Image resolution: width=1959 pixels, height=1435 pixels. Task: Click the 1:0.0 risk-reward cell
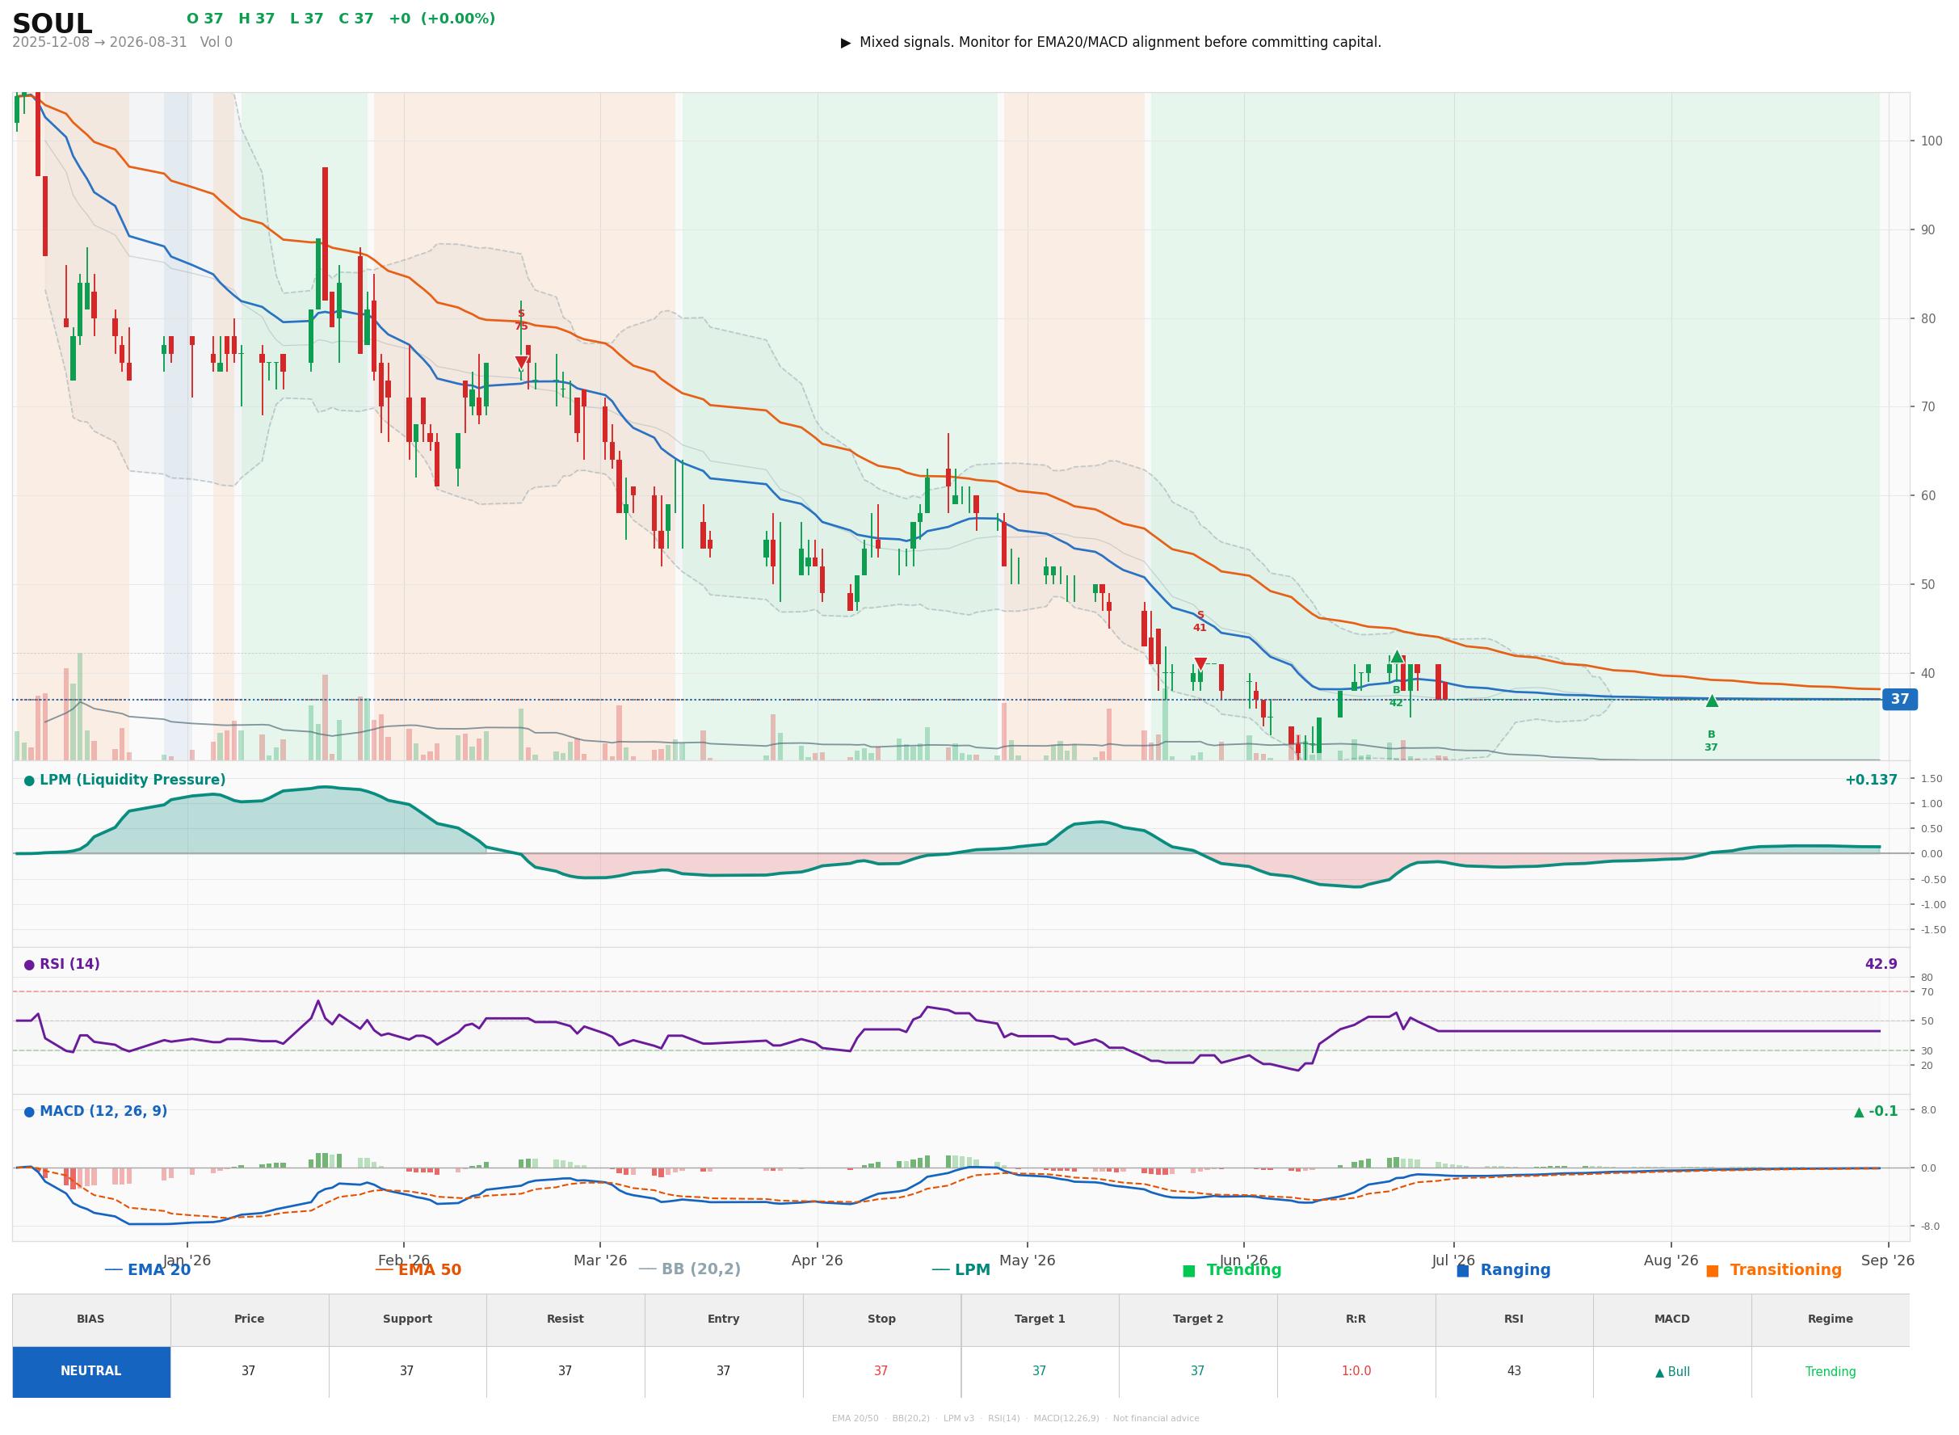pos(1356,1372)
